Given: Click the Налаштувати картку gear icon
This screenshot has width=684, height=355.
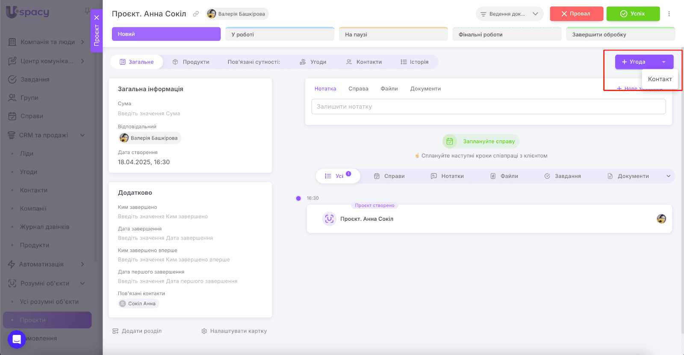Looking at the screenshot, I should tap(204, 331).
